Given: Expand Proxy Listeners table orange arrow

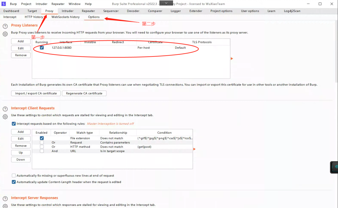Looking at the screenshot, I should tap(232, 58).
